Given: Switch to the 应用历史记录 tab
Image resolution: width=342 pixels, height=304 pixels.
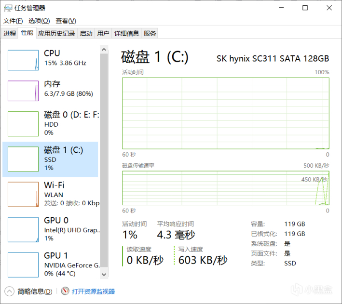Looking at the screenshot, I should (56, 33).
